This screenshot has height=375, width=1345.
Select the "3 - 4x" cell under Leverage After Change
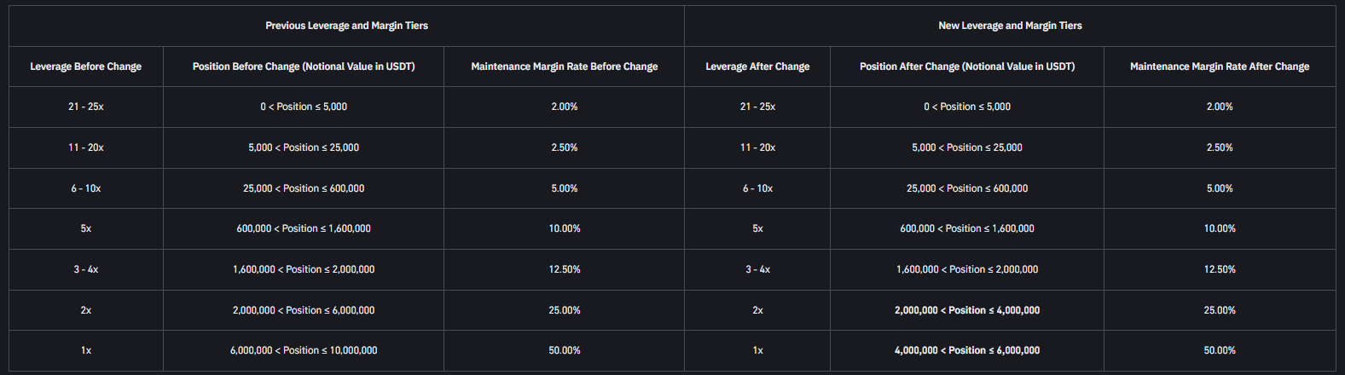(x=757, y=269)
